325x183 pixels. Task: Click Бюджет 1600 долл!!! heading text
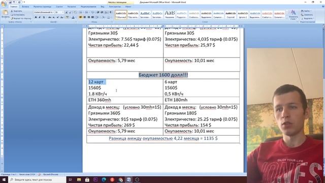(x=163, y=75)
